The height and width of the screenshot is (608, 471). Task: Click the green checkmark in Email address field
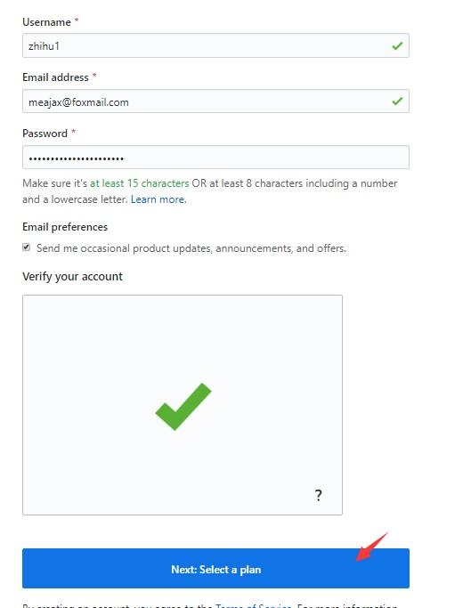click(397, 101)
